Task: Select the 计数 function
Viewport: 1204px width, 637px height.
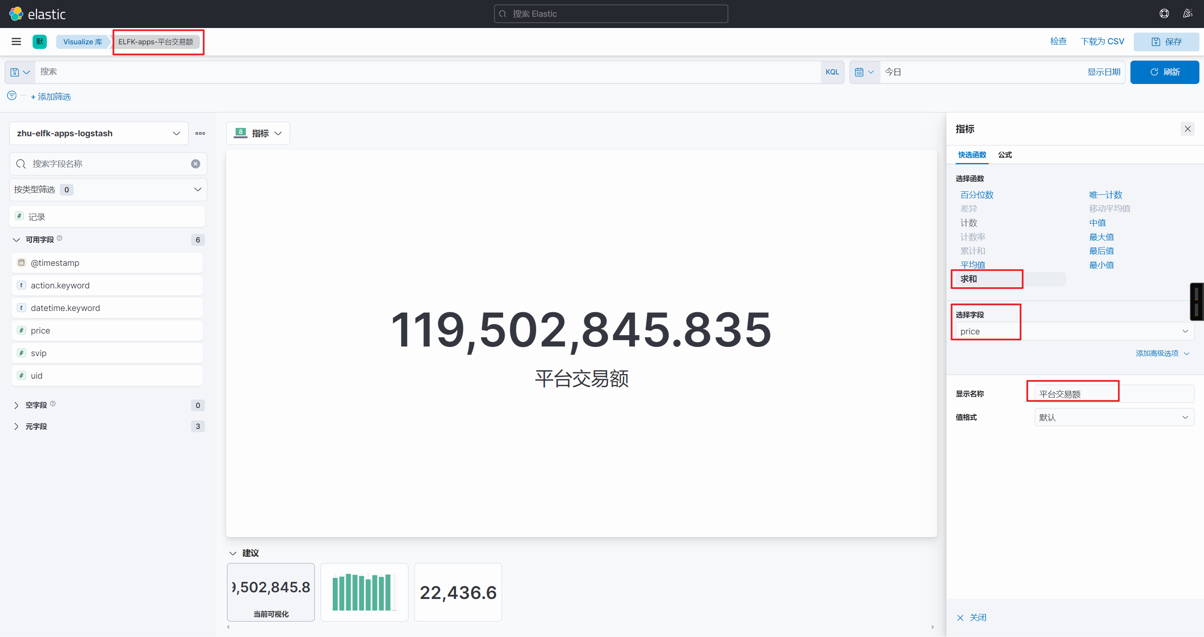Action: coord(969,222)
